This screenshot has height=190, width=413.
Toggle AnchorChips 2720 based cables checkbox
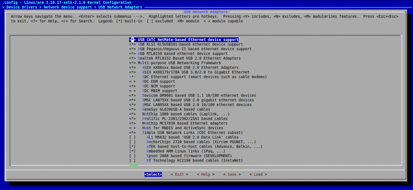pyautogui.click(x=132, y=142)
